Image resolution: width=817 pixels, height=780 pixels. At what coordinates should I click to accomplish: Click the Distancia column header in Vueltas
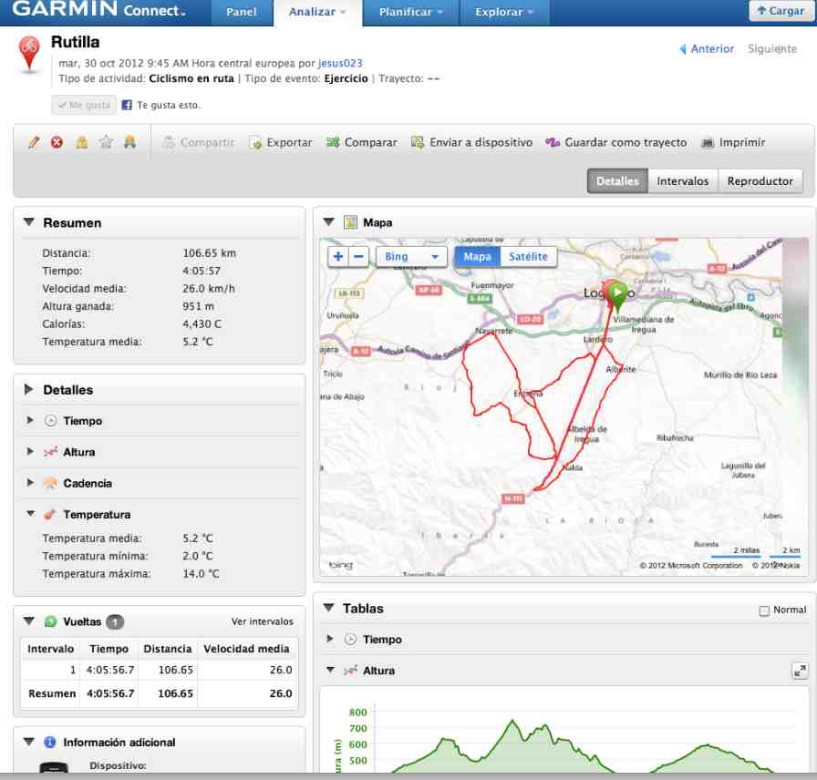(167, 649)
